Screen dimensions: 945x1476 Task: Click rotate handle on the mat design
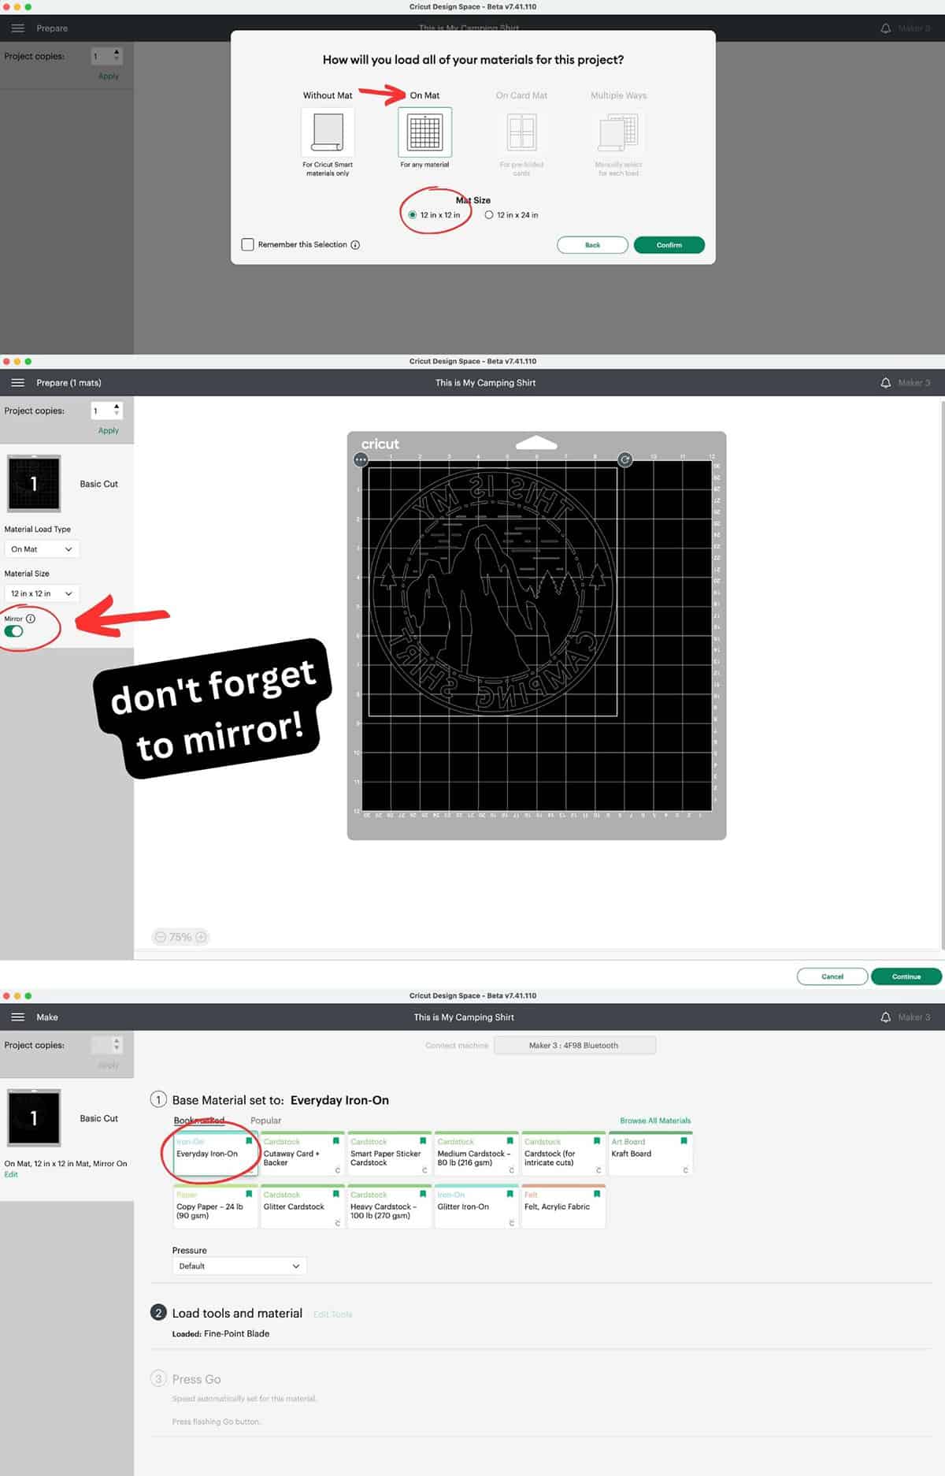click(x=624, y=459)
